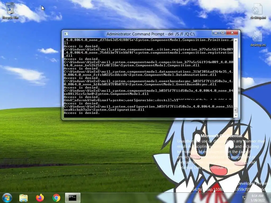
Task: Open the network tray icon
Action: (244, 198)
